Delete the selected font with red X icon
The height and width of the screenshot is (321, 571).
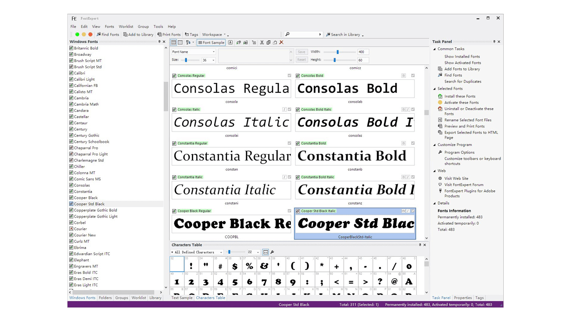(x=281, y=42)
